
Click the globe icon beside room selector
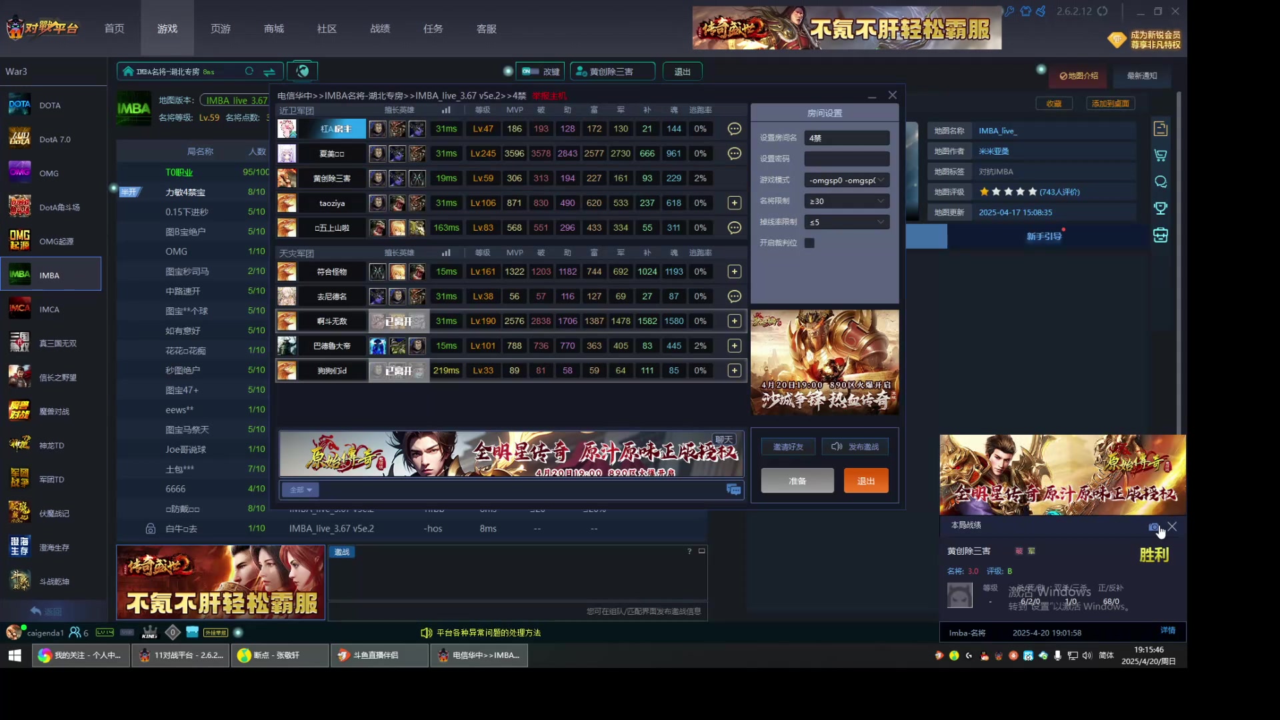pos(303,71)
